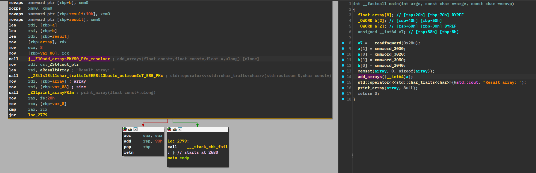Toggle the breakpoint dot on pseudocode line 8
Viewport: 536px width, 173px height.
click(x=343, y=43)
